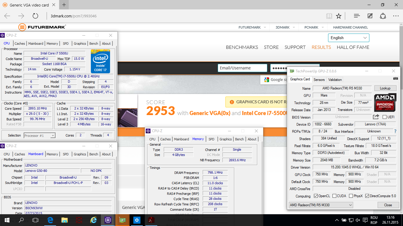Click Close button in GPU-Z
Image resolution: width=403 pixels, height=226 pixels.
tap(388, 205)
